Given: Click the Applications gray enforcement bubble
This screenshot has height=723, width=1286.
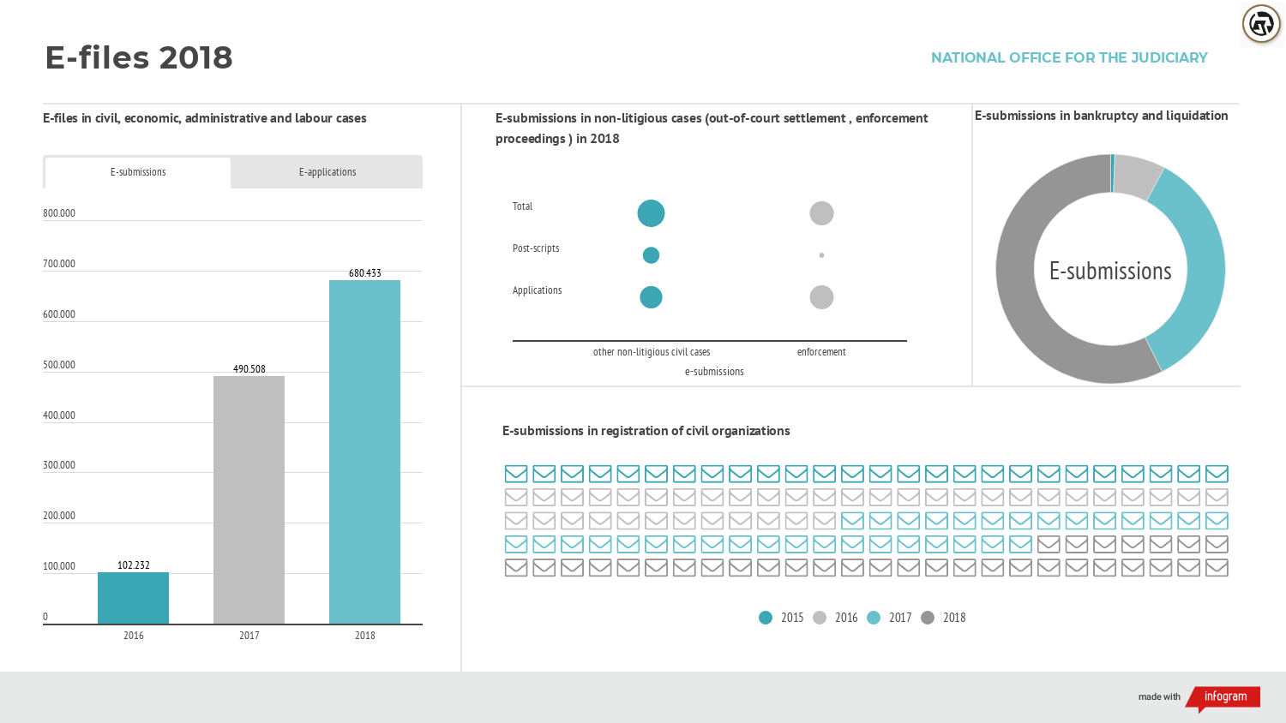Looking at the screenshot, I should pyautogui.click(x=821, y=297).
